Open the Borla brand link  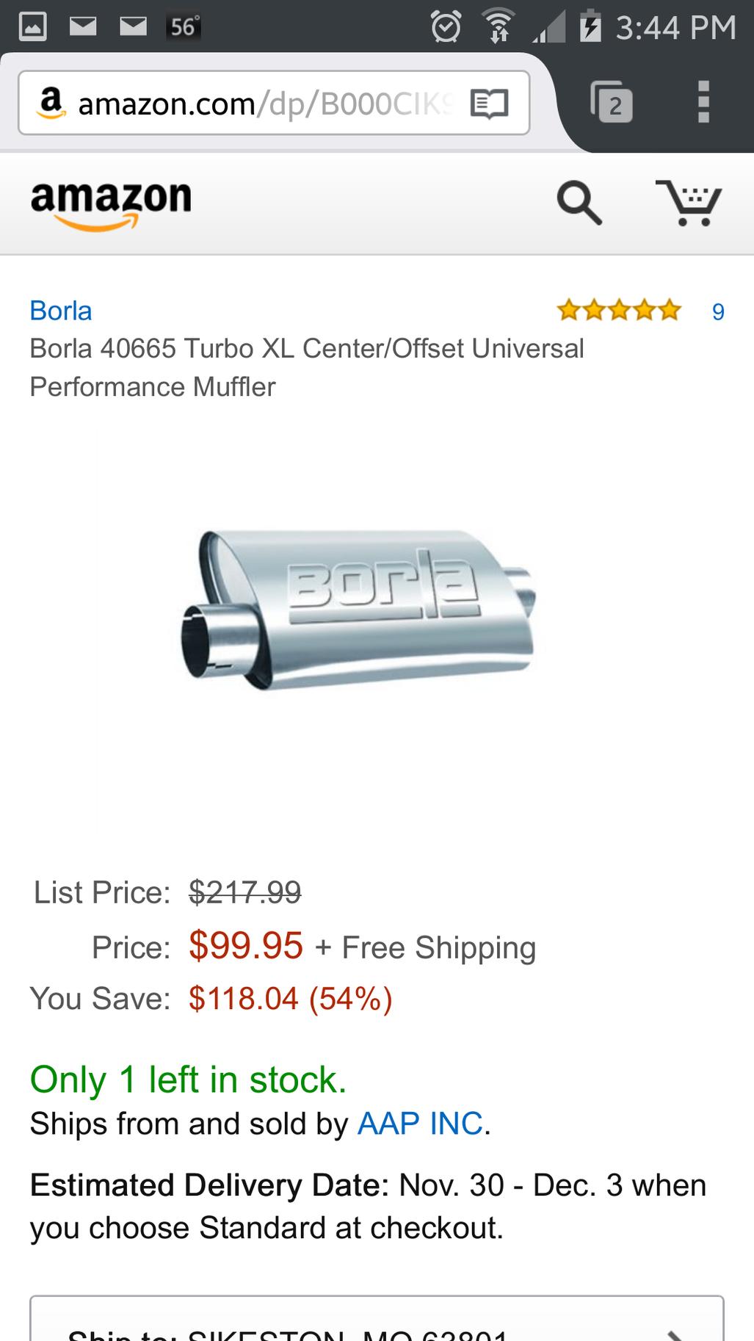(61, 311)
